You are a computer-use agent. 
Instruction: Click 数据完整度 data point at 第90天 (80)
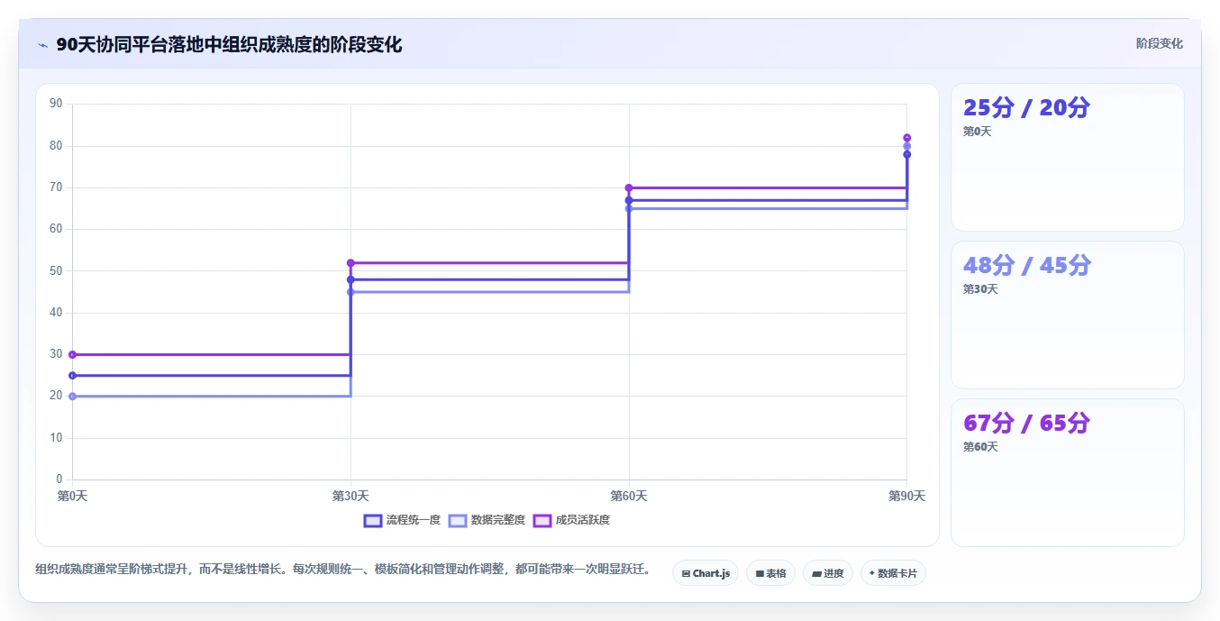click(907, 146)
